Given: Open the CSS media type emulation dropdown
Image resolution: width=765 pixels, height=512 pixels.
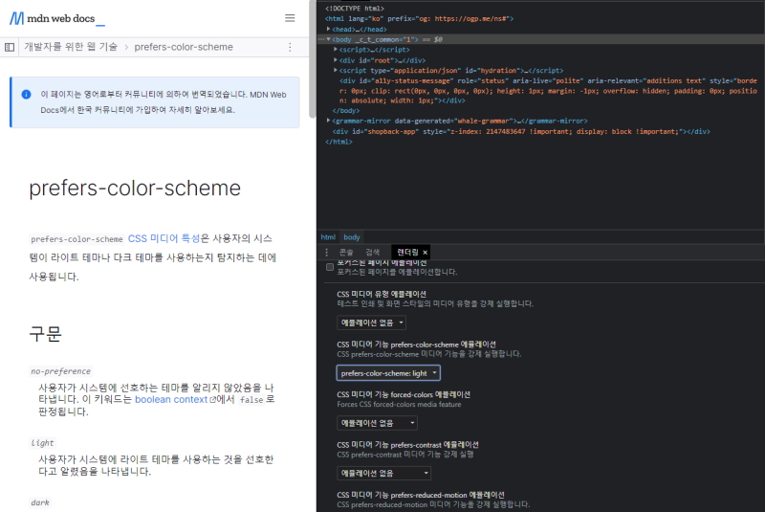Looking at the screenshot, I should [x=372, y=323].
